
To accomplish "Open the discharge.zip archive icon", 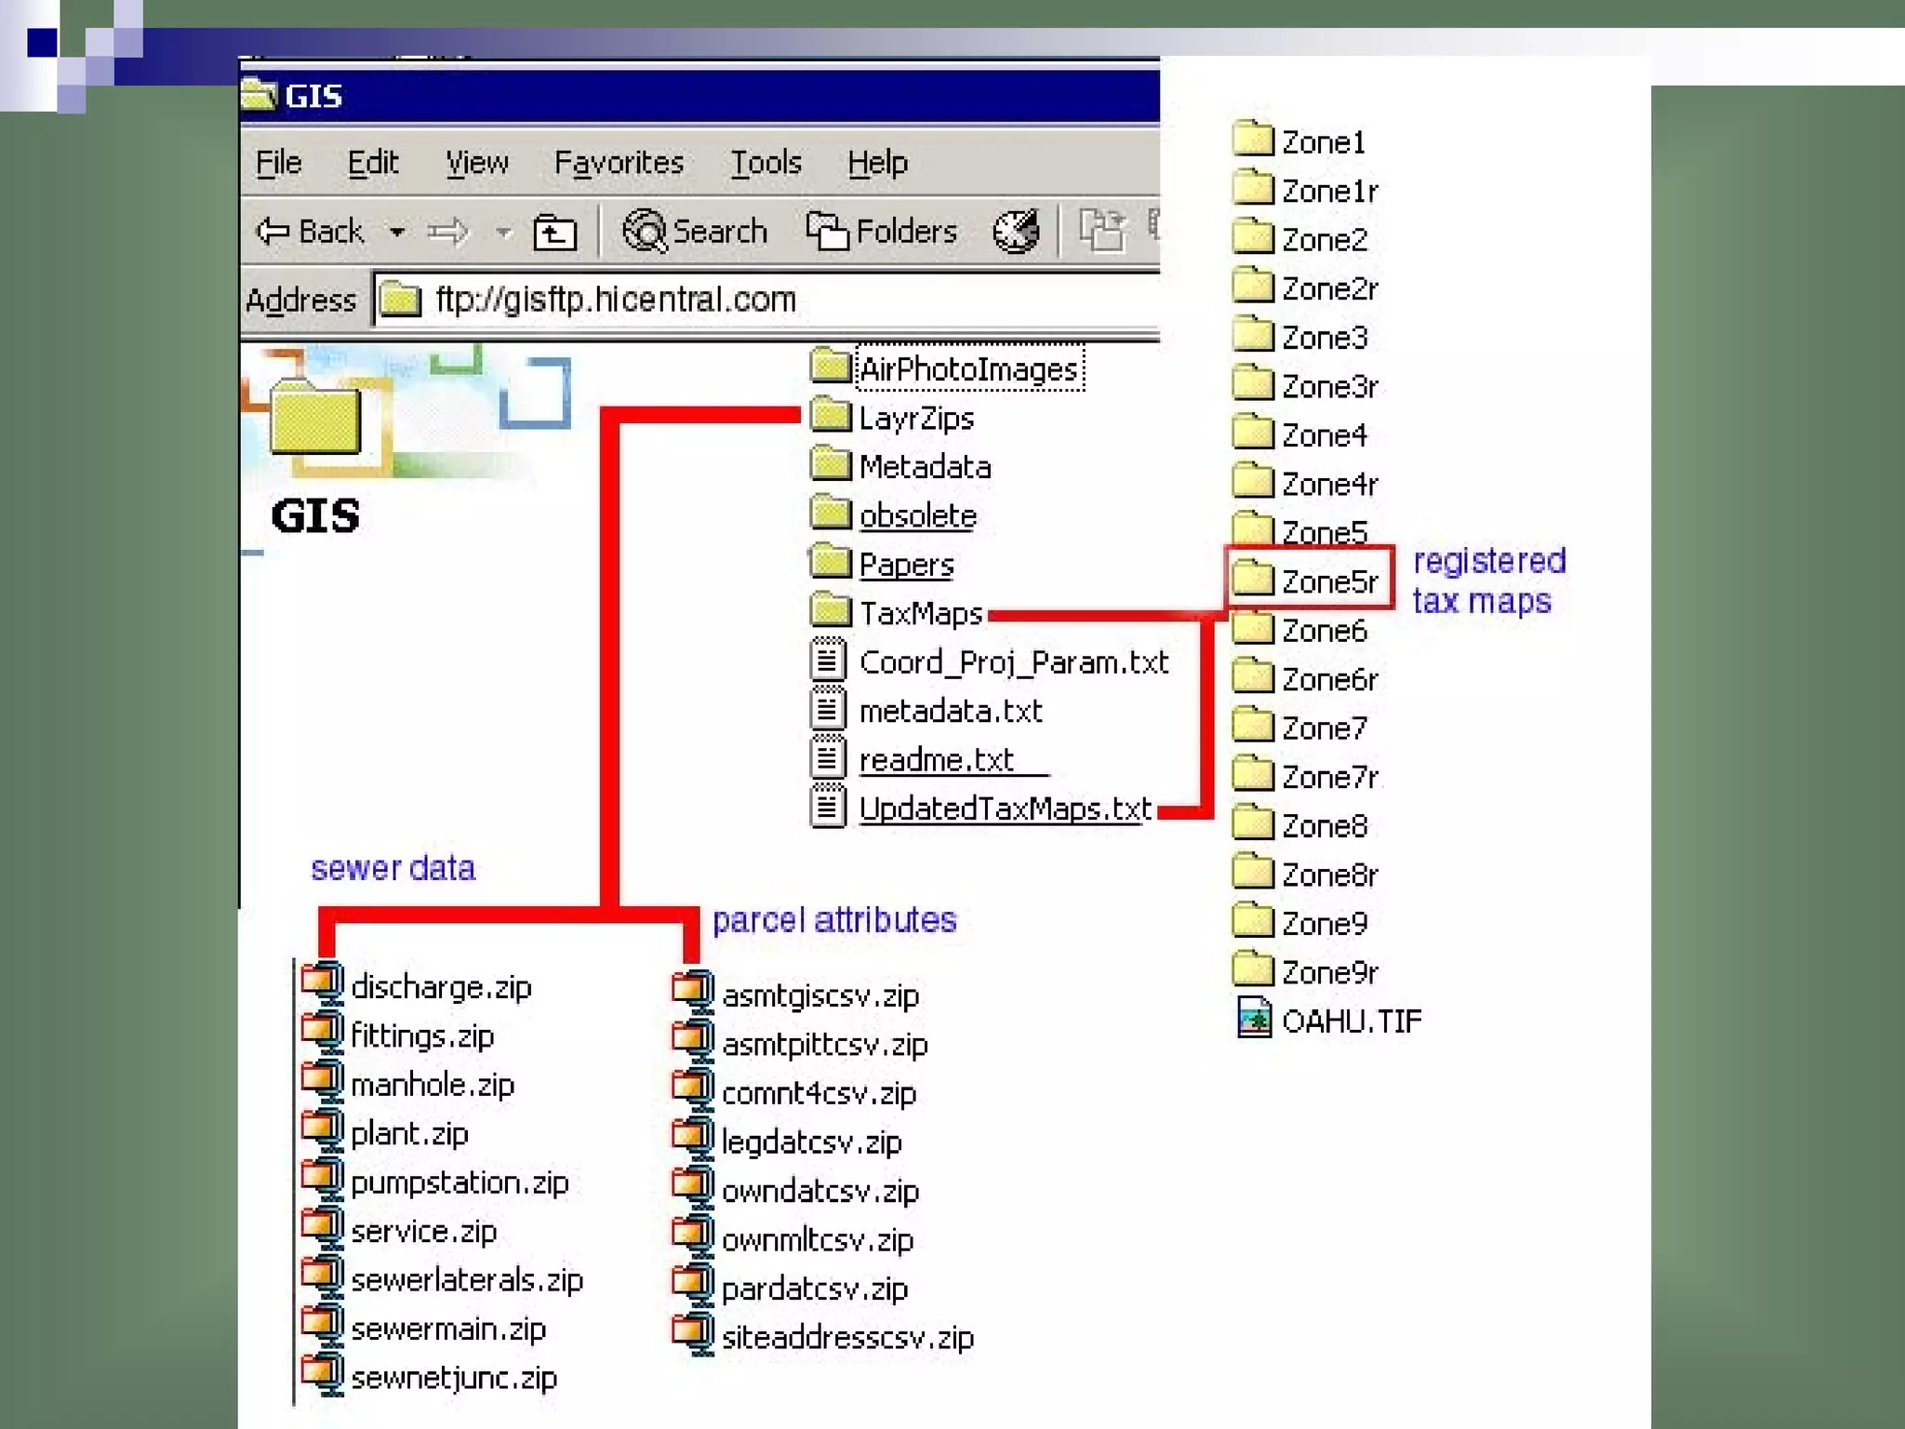I will pyautogui.click(x=323, y=983).
